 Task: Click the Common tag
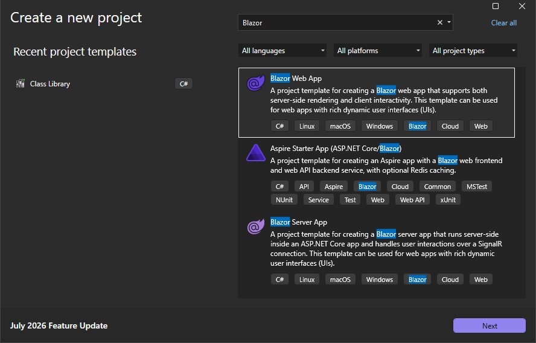tap(438, 187)
